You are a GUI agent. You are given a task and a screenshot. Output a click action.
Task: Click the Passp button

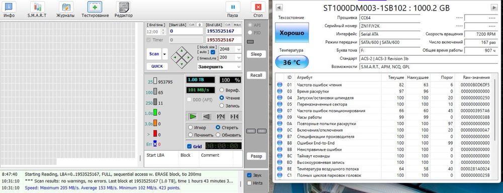(257, 156)
